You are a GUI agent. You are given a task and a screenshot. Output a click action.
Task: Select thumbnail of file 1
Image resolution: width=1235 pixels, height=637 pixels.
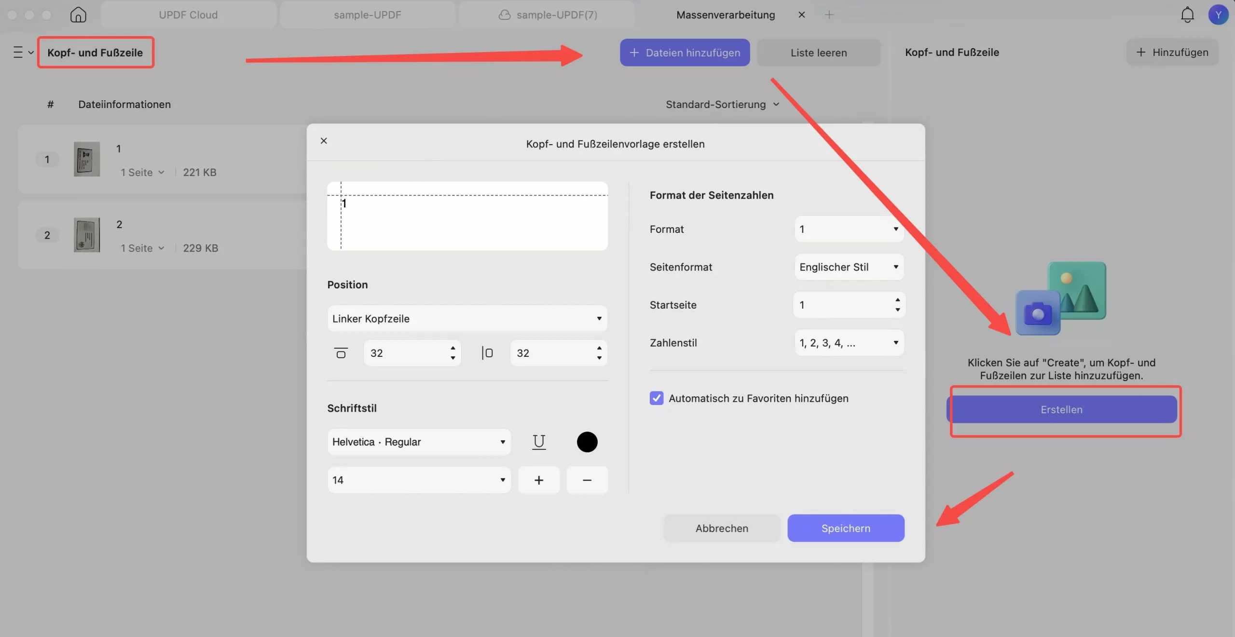pos(87,159)
